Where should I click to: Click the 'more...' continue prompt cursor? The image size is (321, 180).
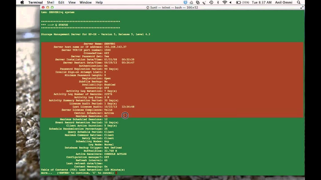point(116,173)
